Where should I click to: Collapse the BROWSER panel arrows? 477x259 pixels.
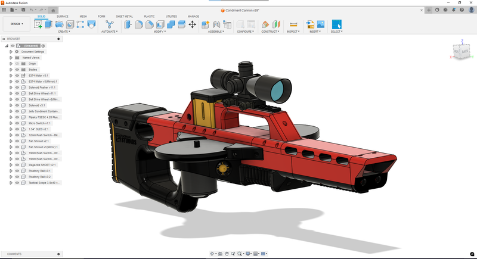(x=4, y=39)
